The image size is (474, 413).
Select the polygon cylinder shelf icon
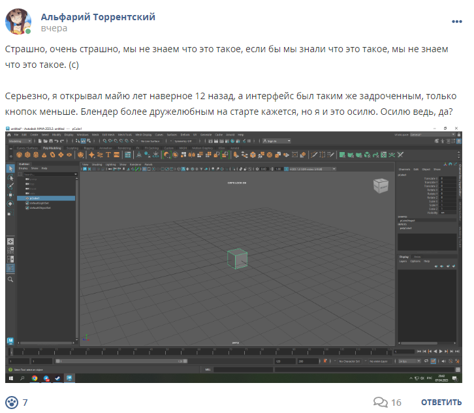tap(36, 155)
